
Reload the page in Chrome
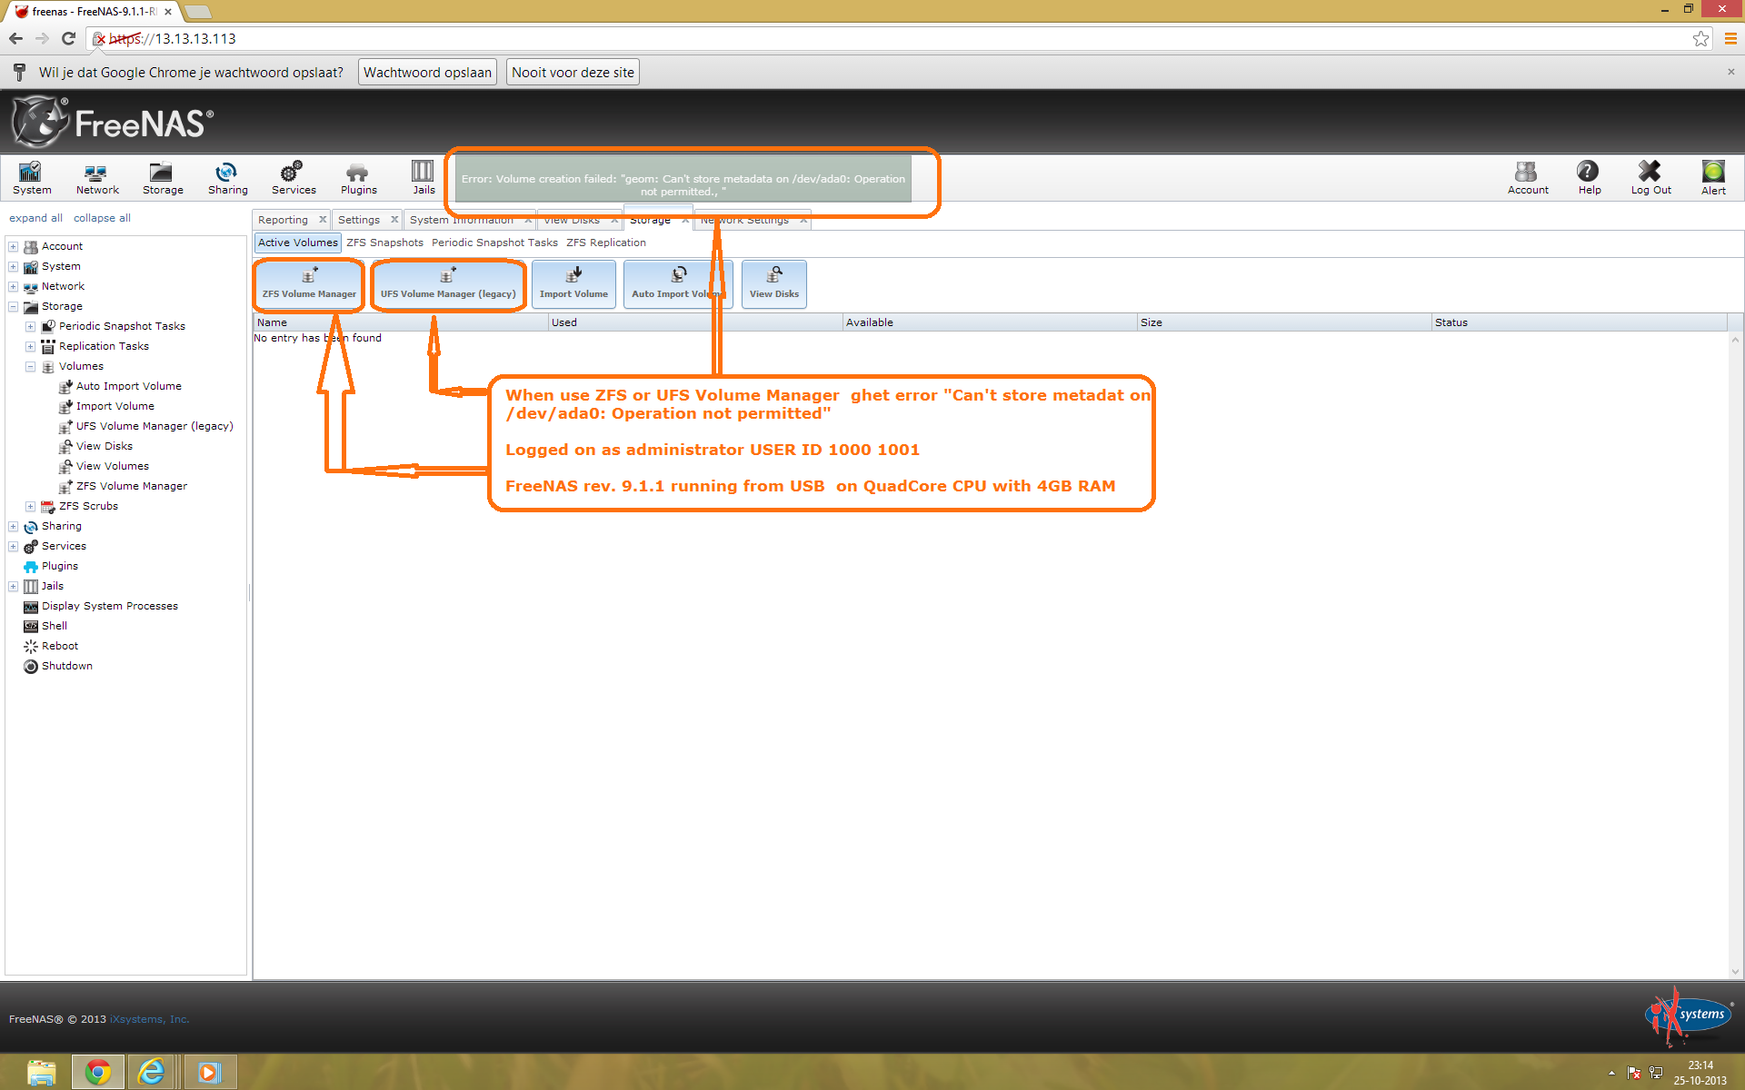click(x=68, y=38)
